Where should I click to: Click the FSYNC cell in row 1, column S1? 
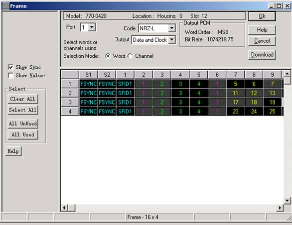tap(88, 84)
